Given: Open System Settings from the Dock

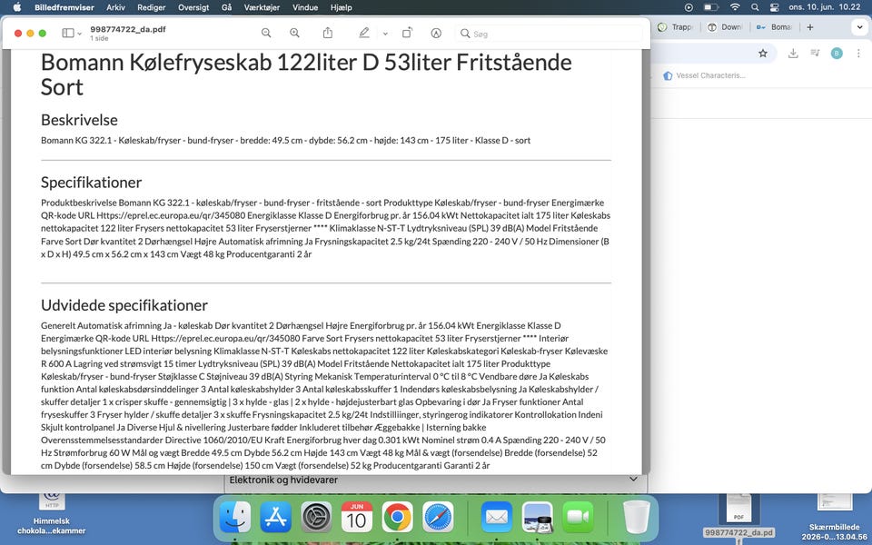Looking at the screenshot, I should pos(316,517).
